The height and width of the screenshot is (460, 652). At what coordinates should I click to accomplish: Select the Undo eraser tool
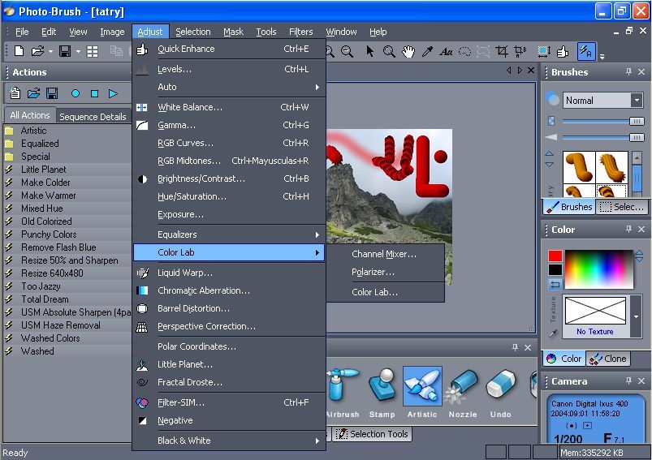coord(501,393)
